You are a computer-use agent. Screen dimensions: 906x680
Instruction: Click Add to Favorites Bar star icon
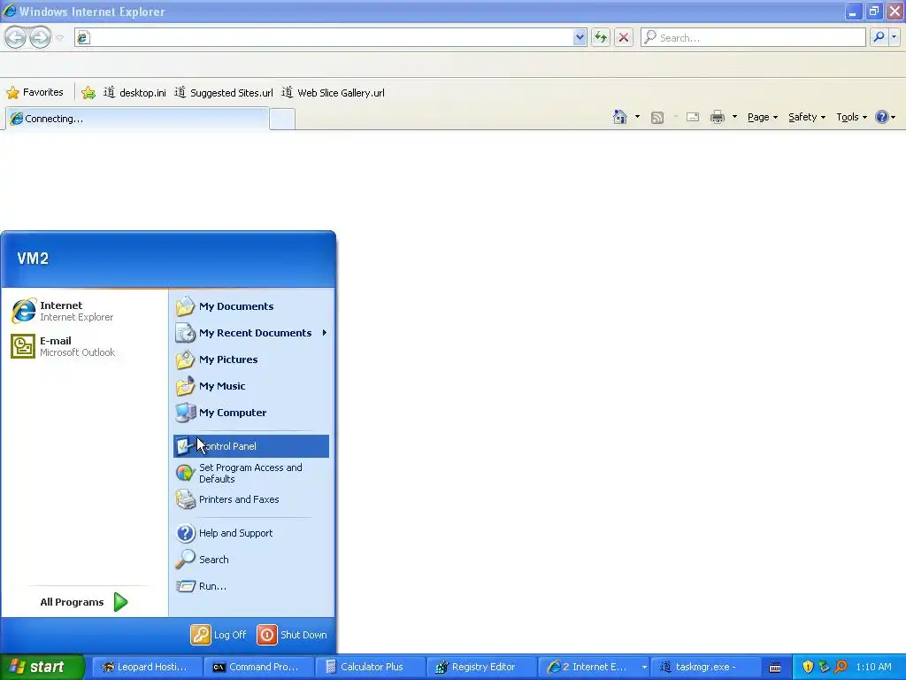[88, 92]
